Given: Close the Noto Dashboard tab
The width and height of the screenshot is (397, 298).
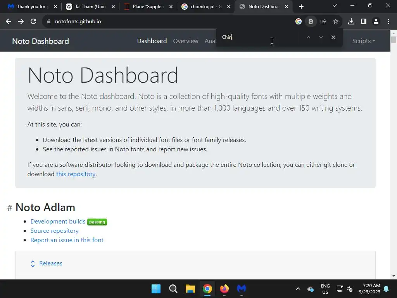Looking at the screenshot, I should (x=287, y=7).
